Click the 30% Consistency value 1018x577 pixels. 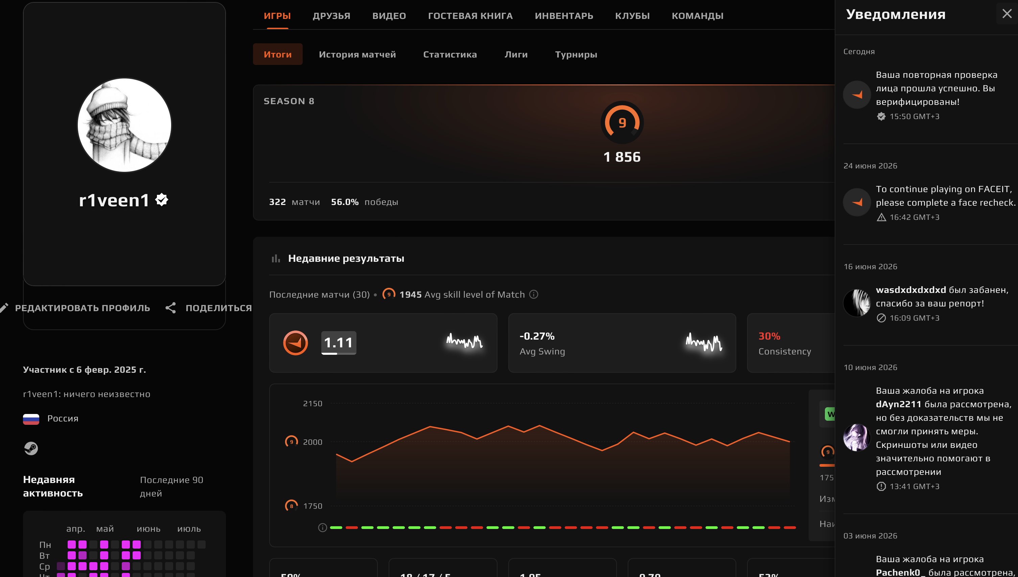tap(769, 336)
